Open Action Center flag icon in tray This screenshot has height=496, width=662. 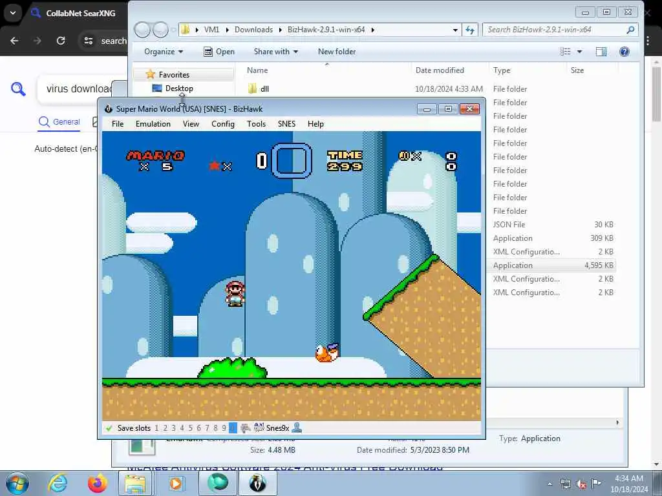coord(596,483)
